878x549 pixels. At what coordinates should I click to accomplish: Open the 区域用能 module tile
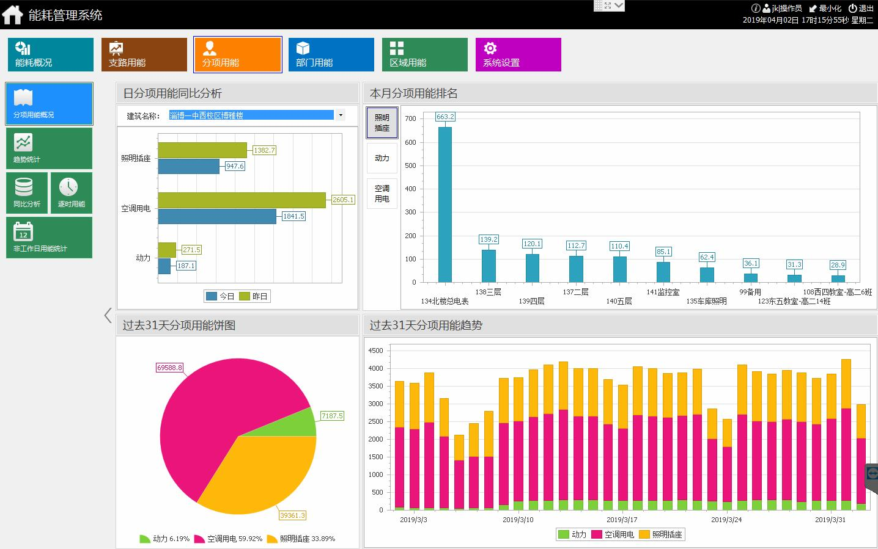(425, 55)
